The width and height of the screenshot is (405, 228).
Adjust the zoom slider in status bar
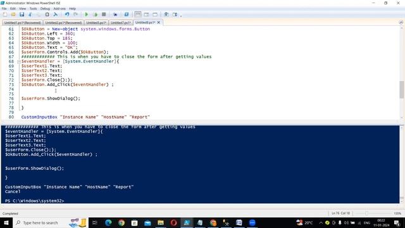[366, 213]
